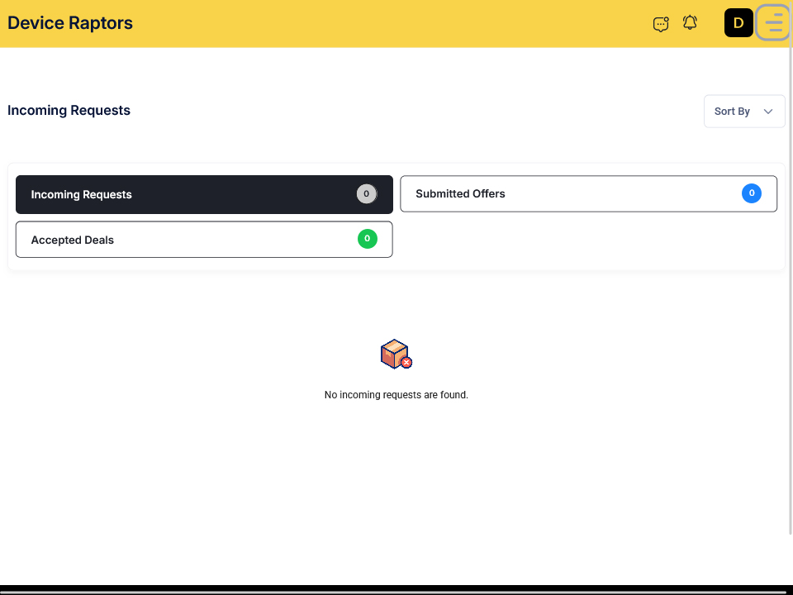The width and height of the screenshot is (793, 595).
Task: Open the chat messages icon
Action: click(661, 24)
